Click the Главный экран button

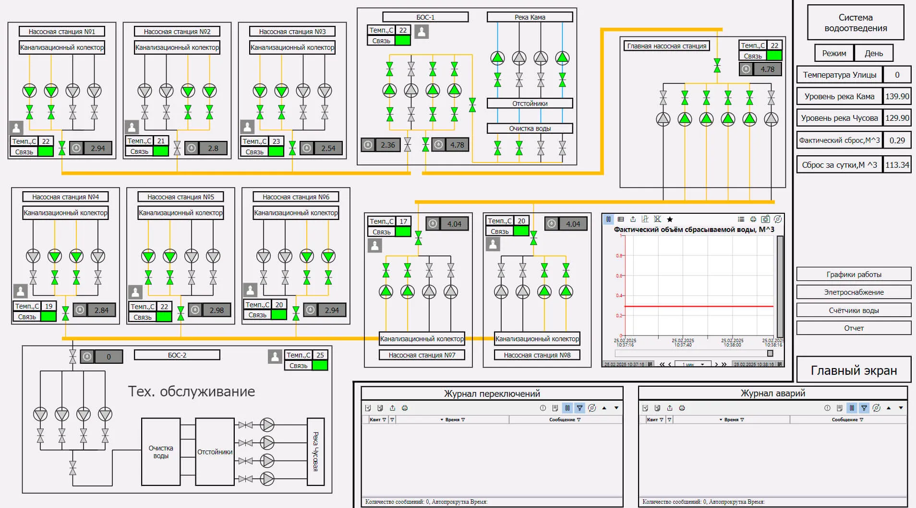tap(853, 370)
